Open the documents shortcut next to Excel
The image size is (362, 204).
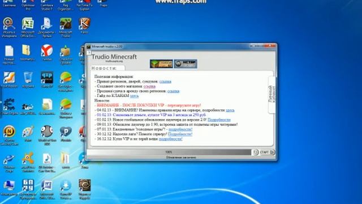47,24
